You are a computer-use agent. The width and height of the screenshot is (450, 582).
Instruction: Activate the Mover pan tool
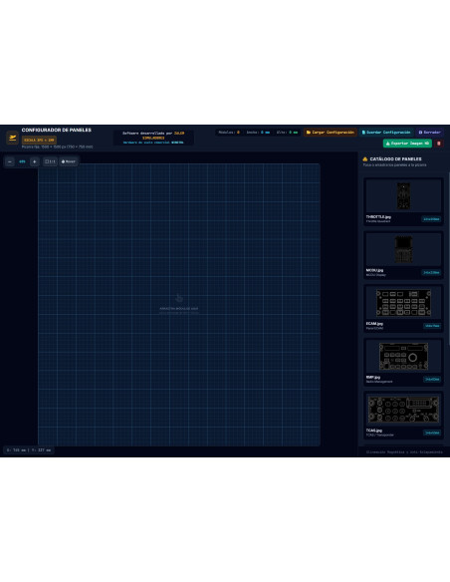pyautogui.click(x=69, y=161)
